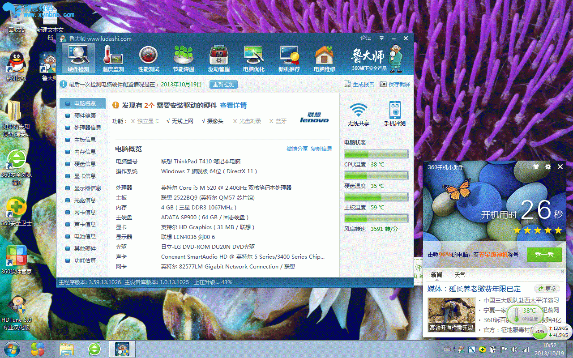
Task: Open 手机评测 phone benchmark
Action: 395,114
